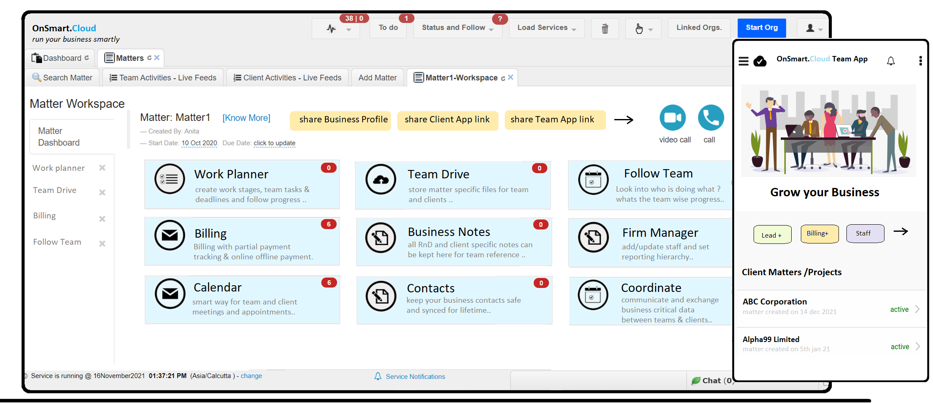Click the Contacts card document icon

click(381, 296)
